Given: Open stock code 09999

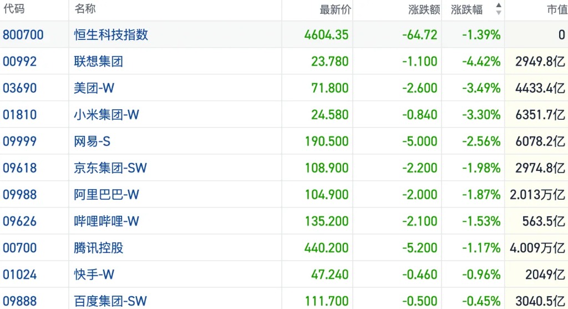Looking at the screenshot, I should pyautogui.click(x=20, y=141).
